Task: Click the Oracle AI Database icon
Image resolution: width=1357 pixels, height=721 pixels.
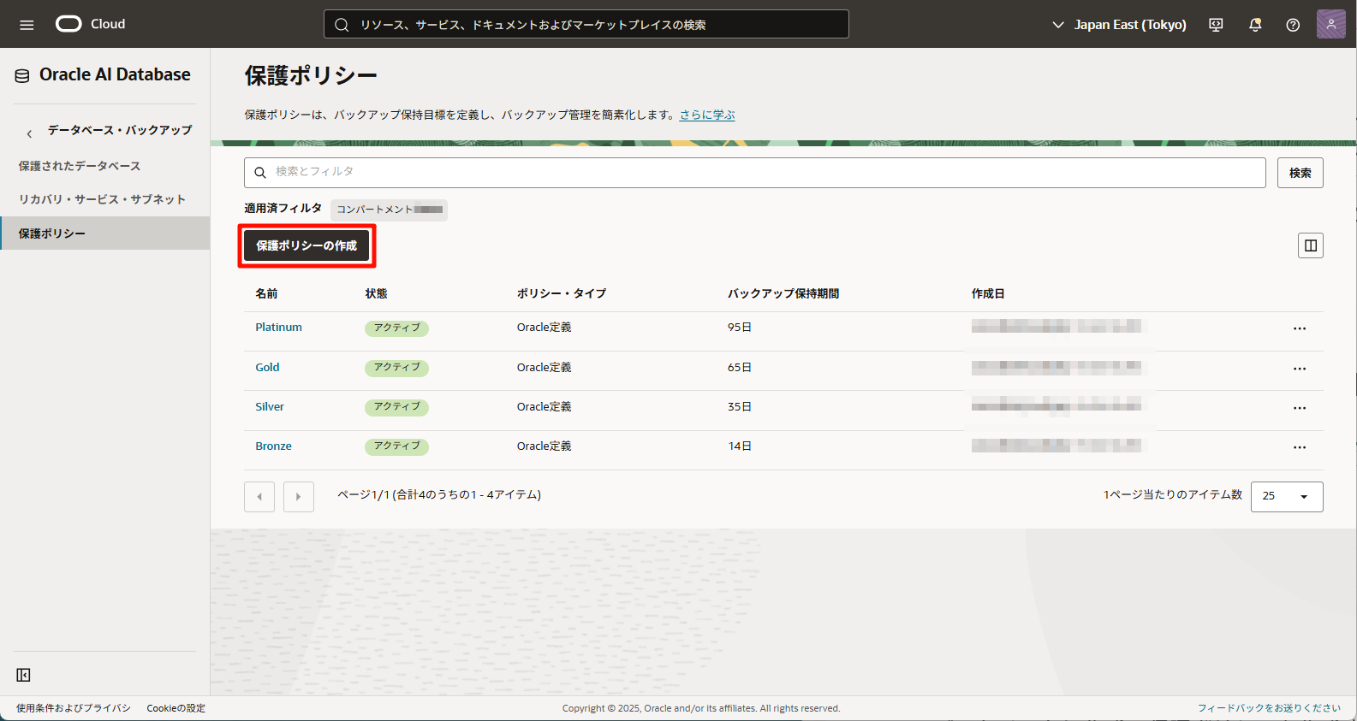Action: pyautogui.click(x=22, y=75)
